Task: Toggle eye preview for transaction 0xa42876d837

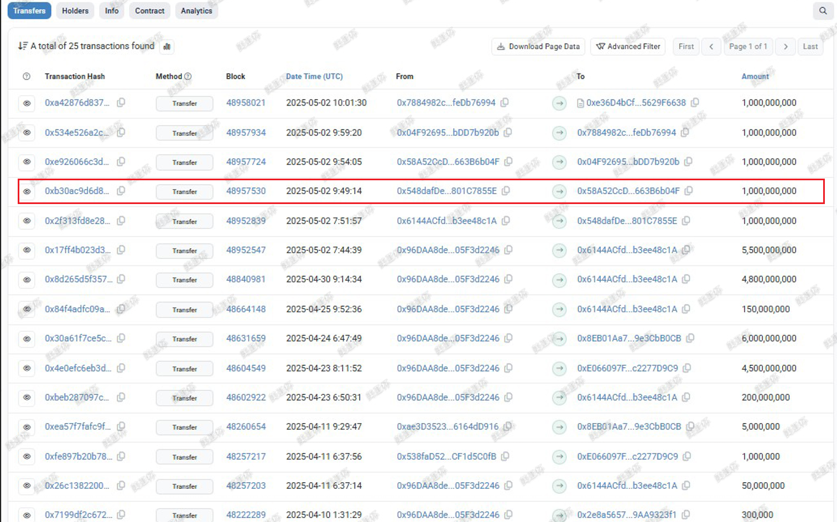Action: [27, 103]
